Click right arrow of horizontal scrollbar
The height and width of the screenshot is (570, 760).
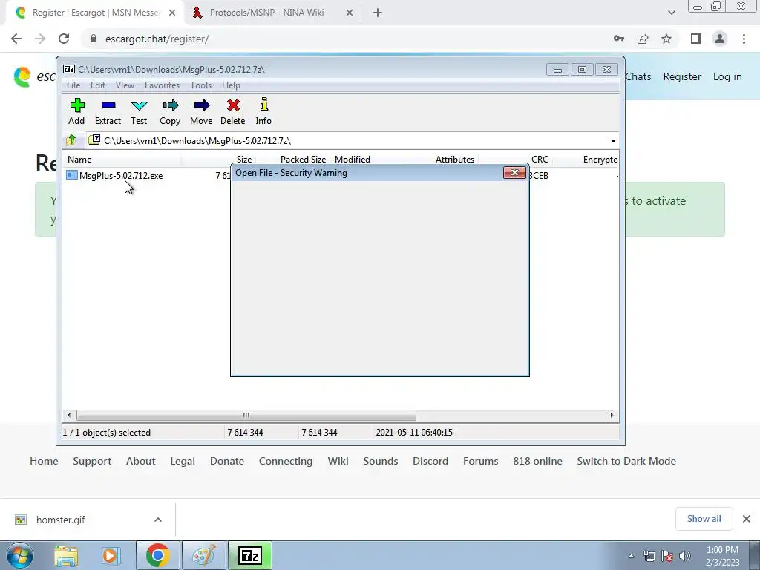pos(612,415)
